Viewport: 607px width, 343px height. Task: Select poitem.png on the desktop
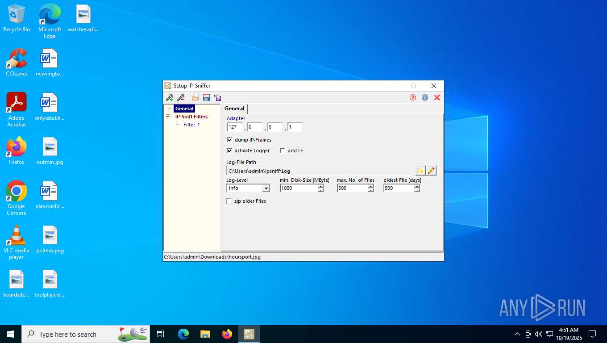(50, 239)
